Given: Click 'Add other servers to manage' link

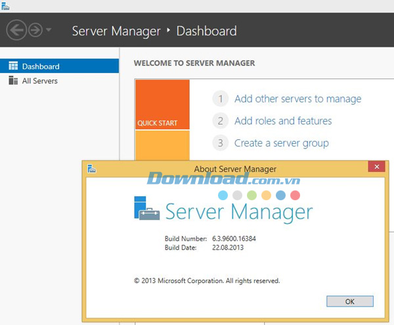Looking at the screenshot, I should 297,98.
